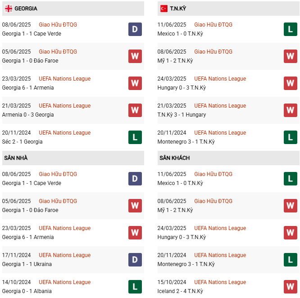
Task: Click L badge beside Georgia 0 - 1 Albania
Action: pyautogui.click(x=135, y=287)
